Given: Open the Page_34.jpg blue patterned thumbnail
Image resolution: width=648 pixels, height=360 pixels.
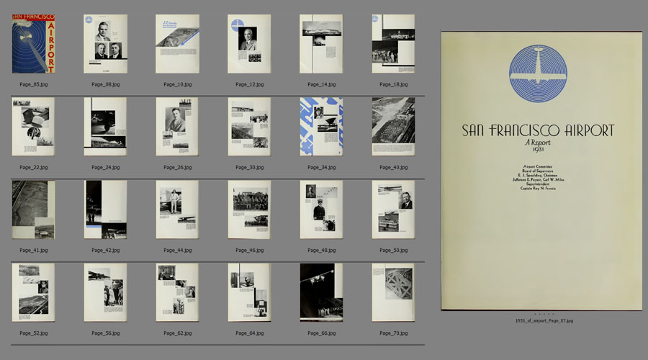Looking at the screenshot, I should pos(321,127).
